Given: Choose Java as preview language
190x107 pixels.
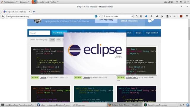Looking at the screenshot, I should click(52, 40).
